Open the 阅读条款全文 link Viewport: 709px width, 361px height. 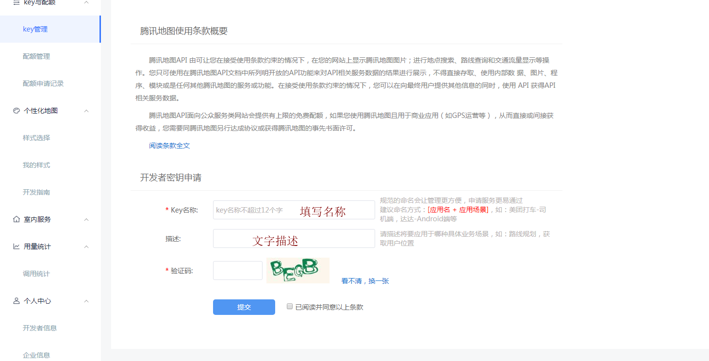(169, 146)
